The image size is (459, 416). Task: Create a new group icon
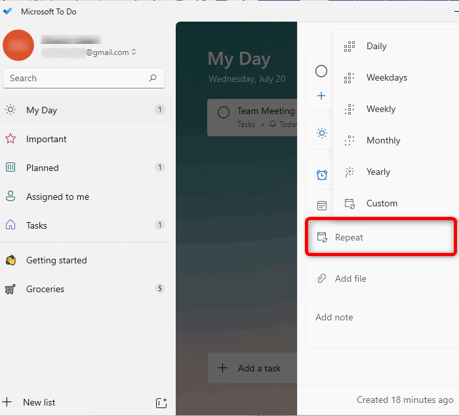coord(161,403)
